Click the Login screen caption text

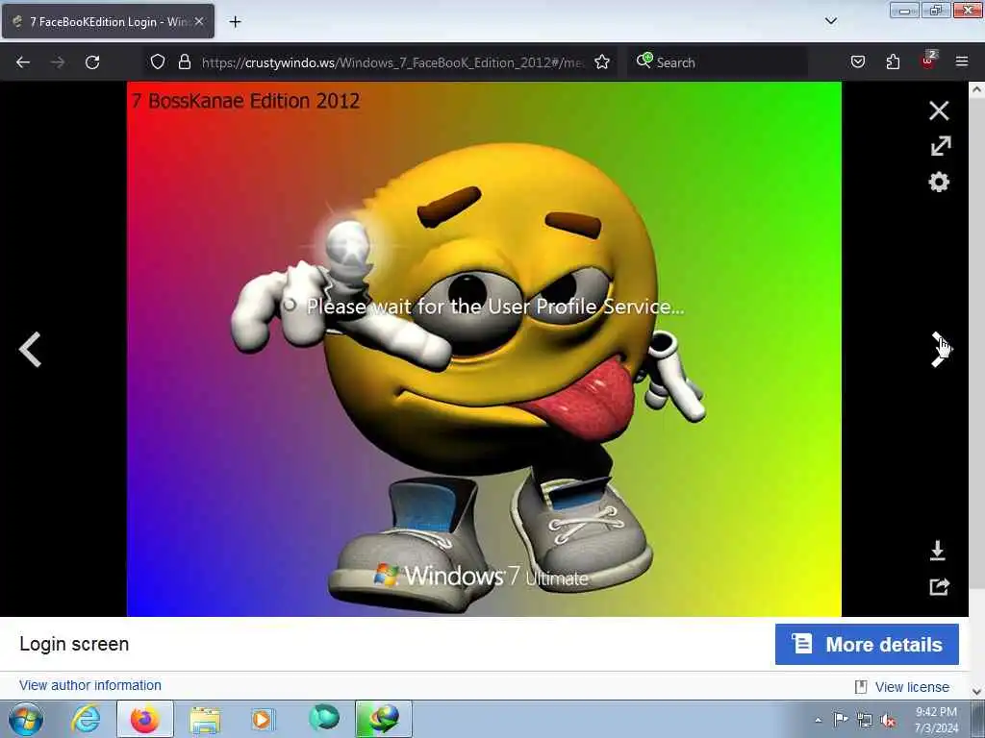point(74,644)
